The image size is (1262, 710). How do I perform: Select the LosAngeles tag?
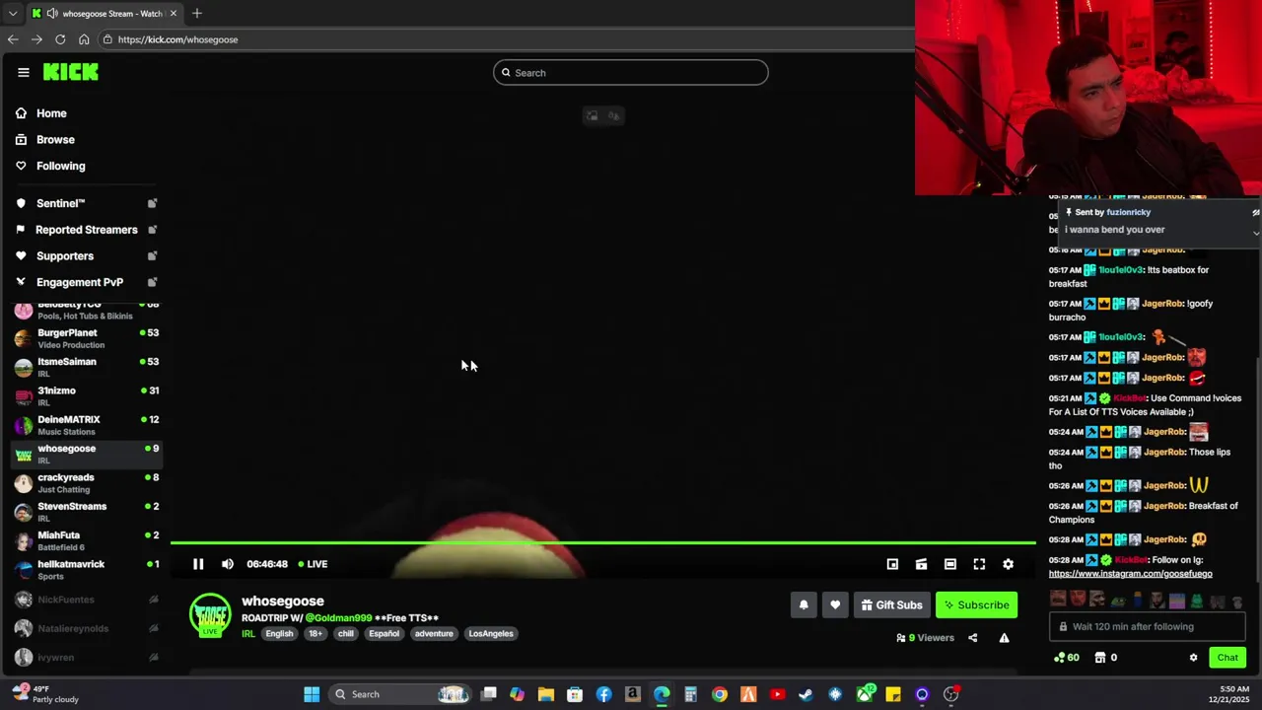click(x=491, y=634)
